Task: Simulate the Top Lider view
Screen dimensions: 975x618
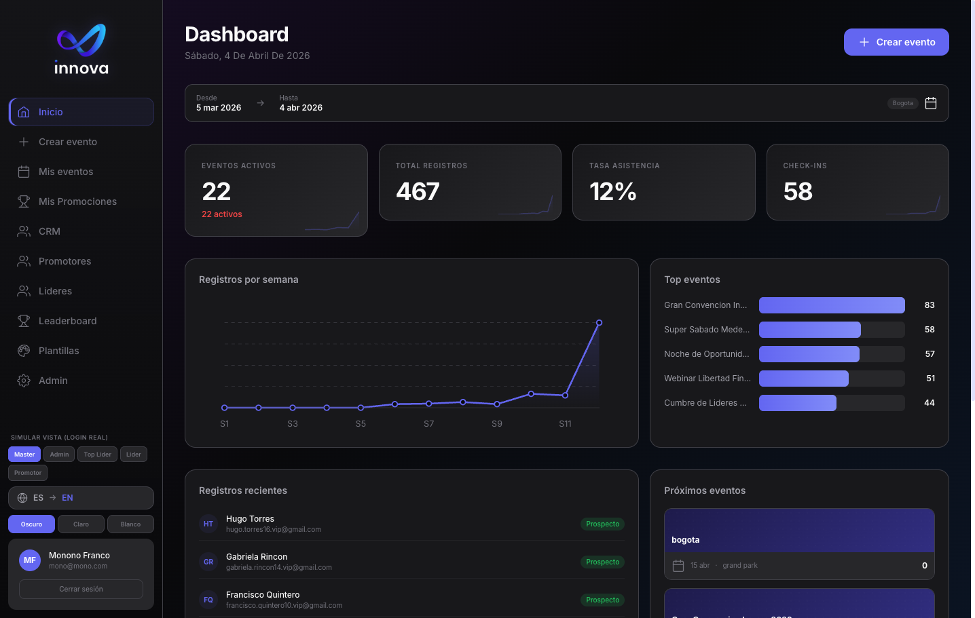Action: point(98,455)
